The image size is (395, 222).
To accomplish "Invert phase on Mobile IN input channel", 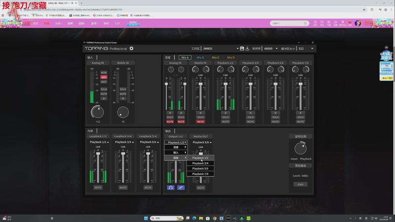I will pyautogui.click(x=123, y=98).
